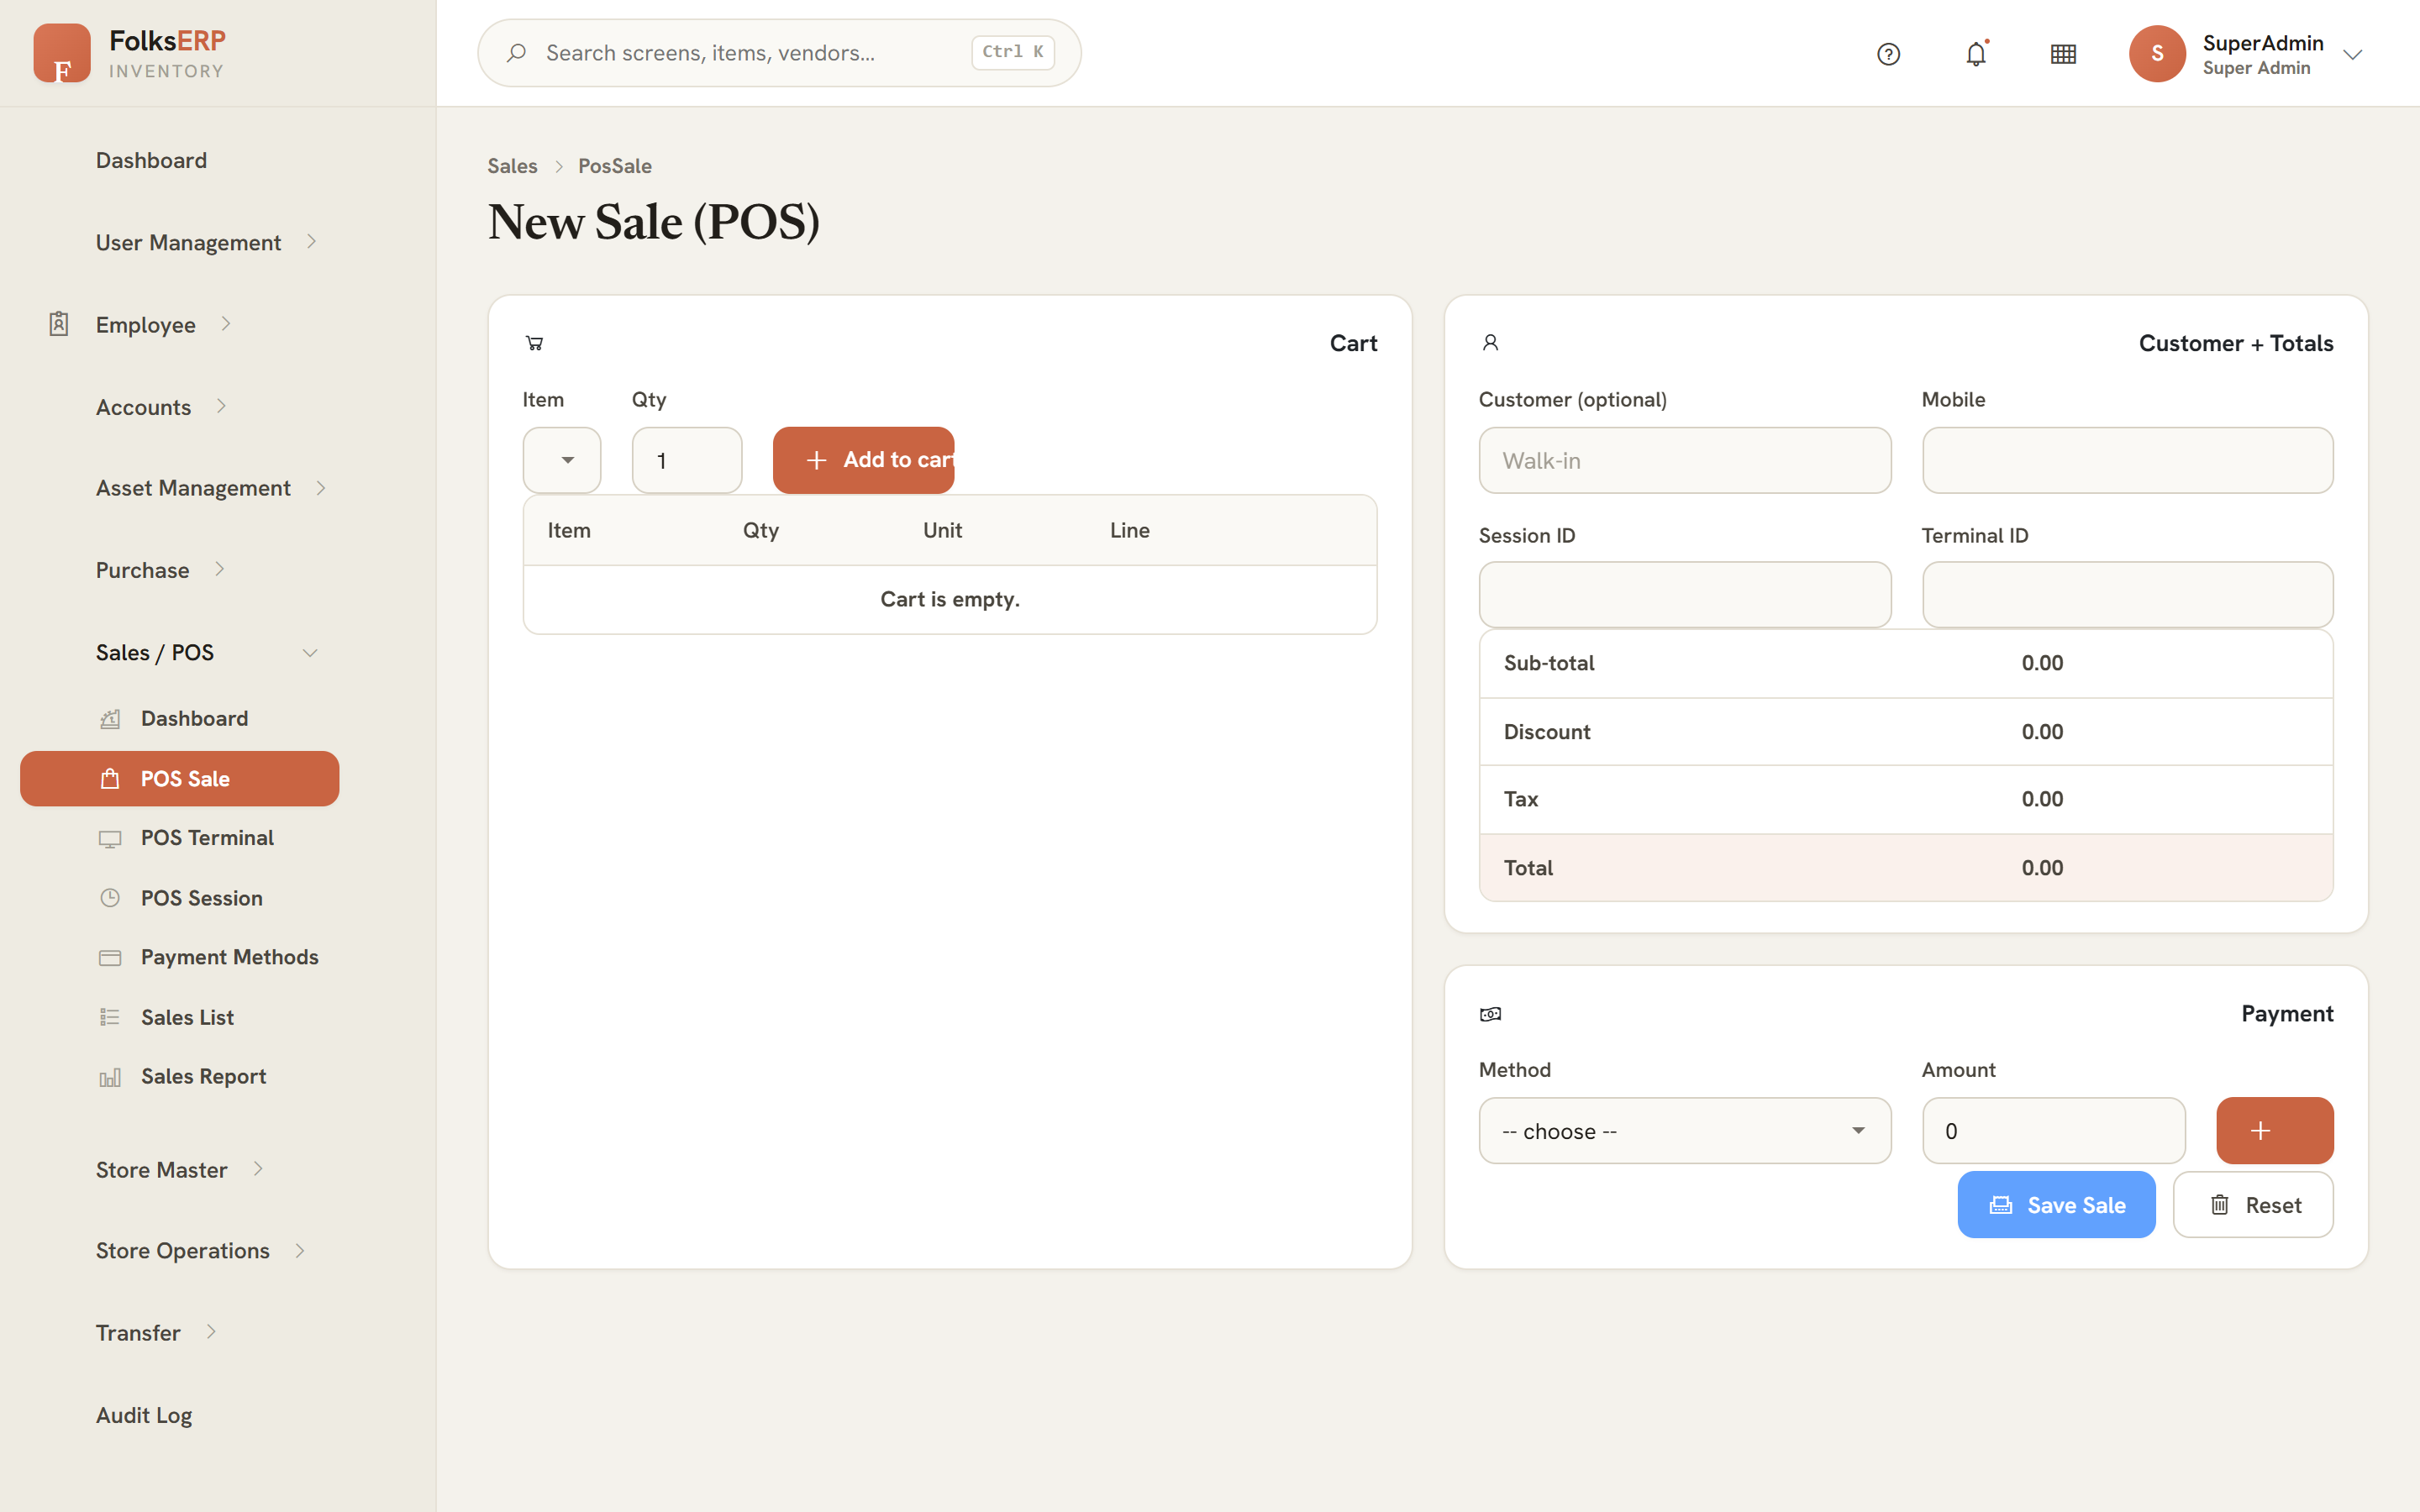
Task: Click the Qty input field
Action: pyautogui.click(x=687, y=460)
